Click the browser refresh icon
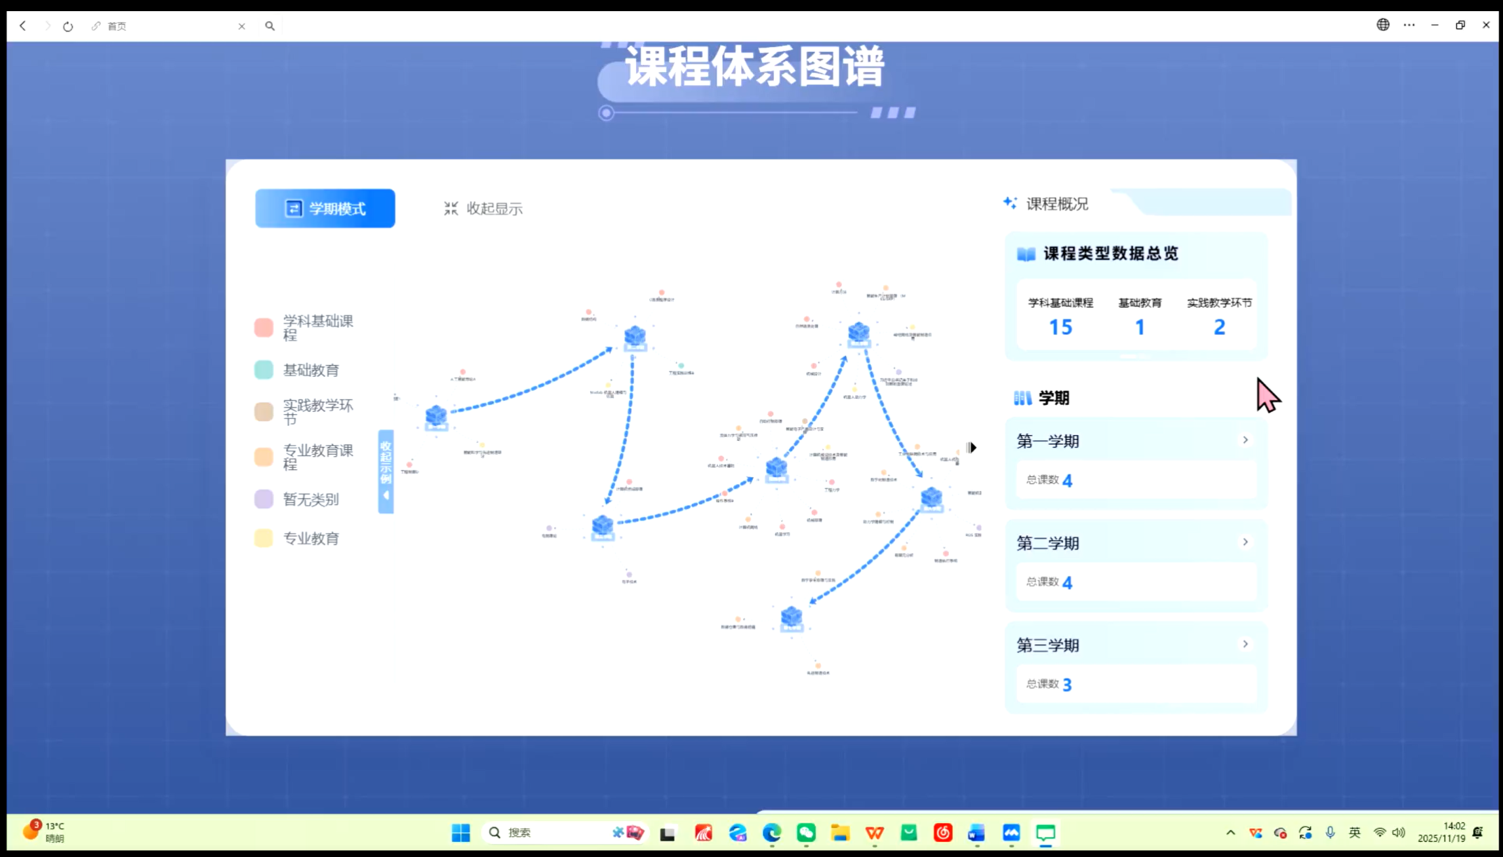This screenshot has width=1503, height=857. (x=68, y=26)
